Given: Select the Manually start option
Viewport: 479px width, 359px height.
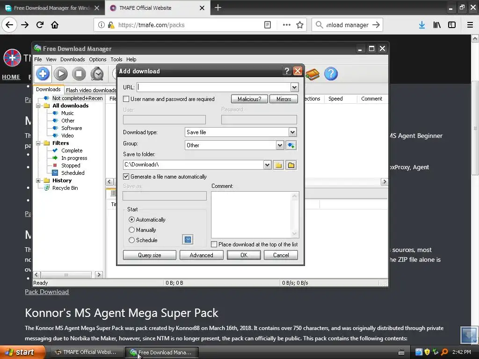Looking at the screenshot, I should point(131,230).
